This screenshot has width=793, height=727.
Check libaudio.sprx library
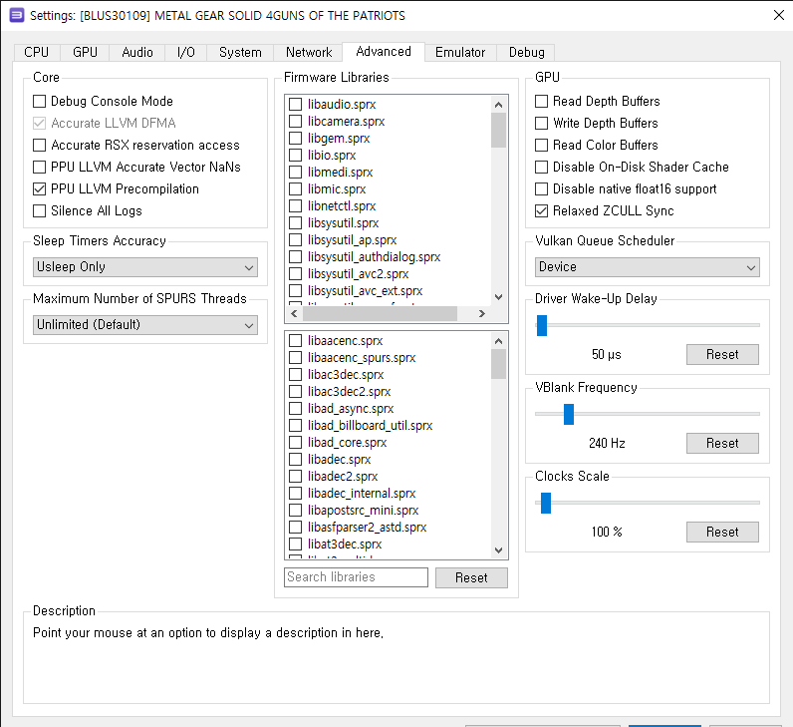pyautogui.click(x=295, y=105)
